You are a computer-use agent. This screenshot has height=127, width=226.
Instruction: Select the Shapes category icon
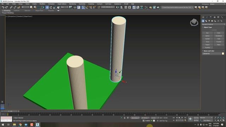coord(206,21)
